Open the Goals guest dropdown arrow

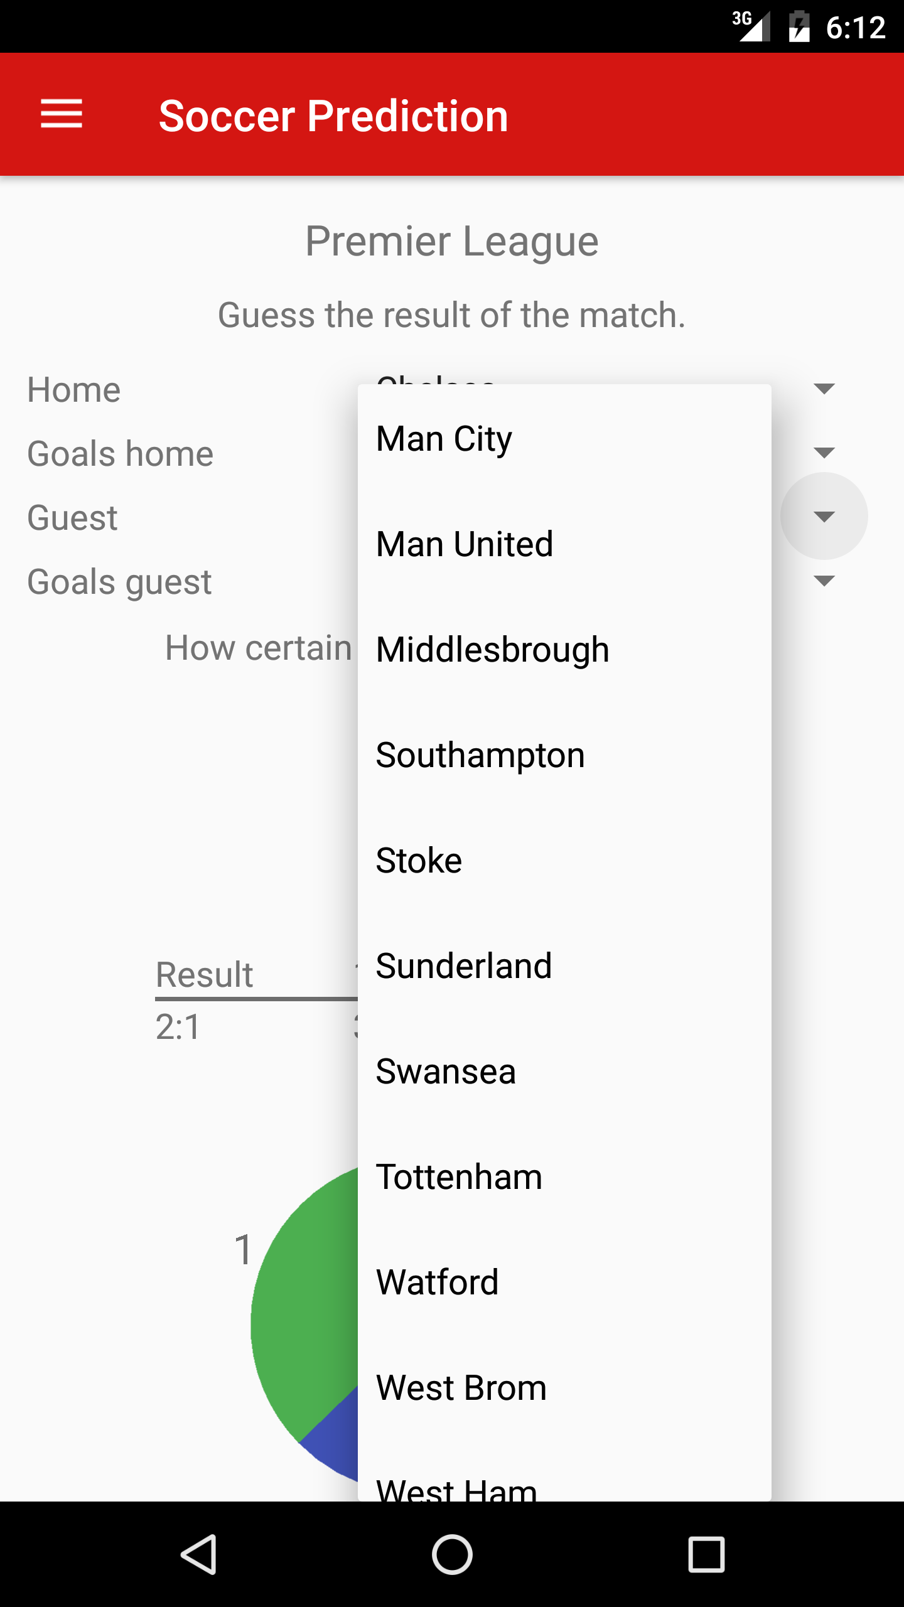coord(824,581)
